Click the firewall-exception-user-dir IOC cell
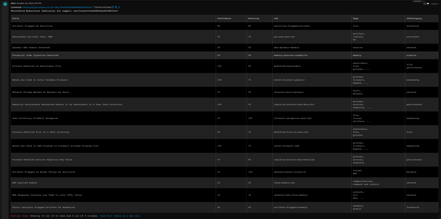 (293, 118)
